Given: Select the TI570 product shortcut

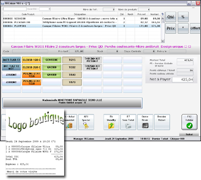Looking at the screenshot, I should (x=72, y=82).
